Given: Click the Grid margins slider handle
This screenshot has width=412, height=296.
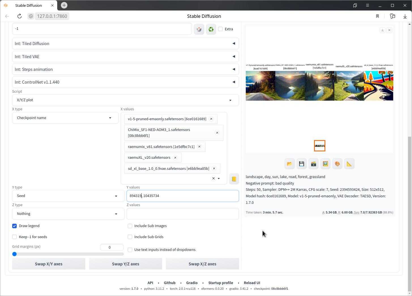Looking at the screenshot, I should click(14, 254).
